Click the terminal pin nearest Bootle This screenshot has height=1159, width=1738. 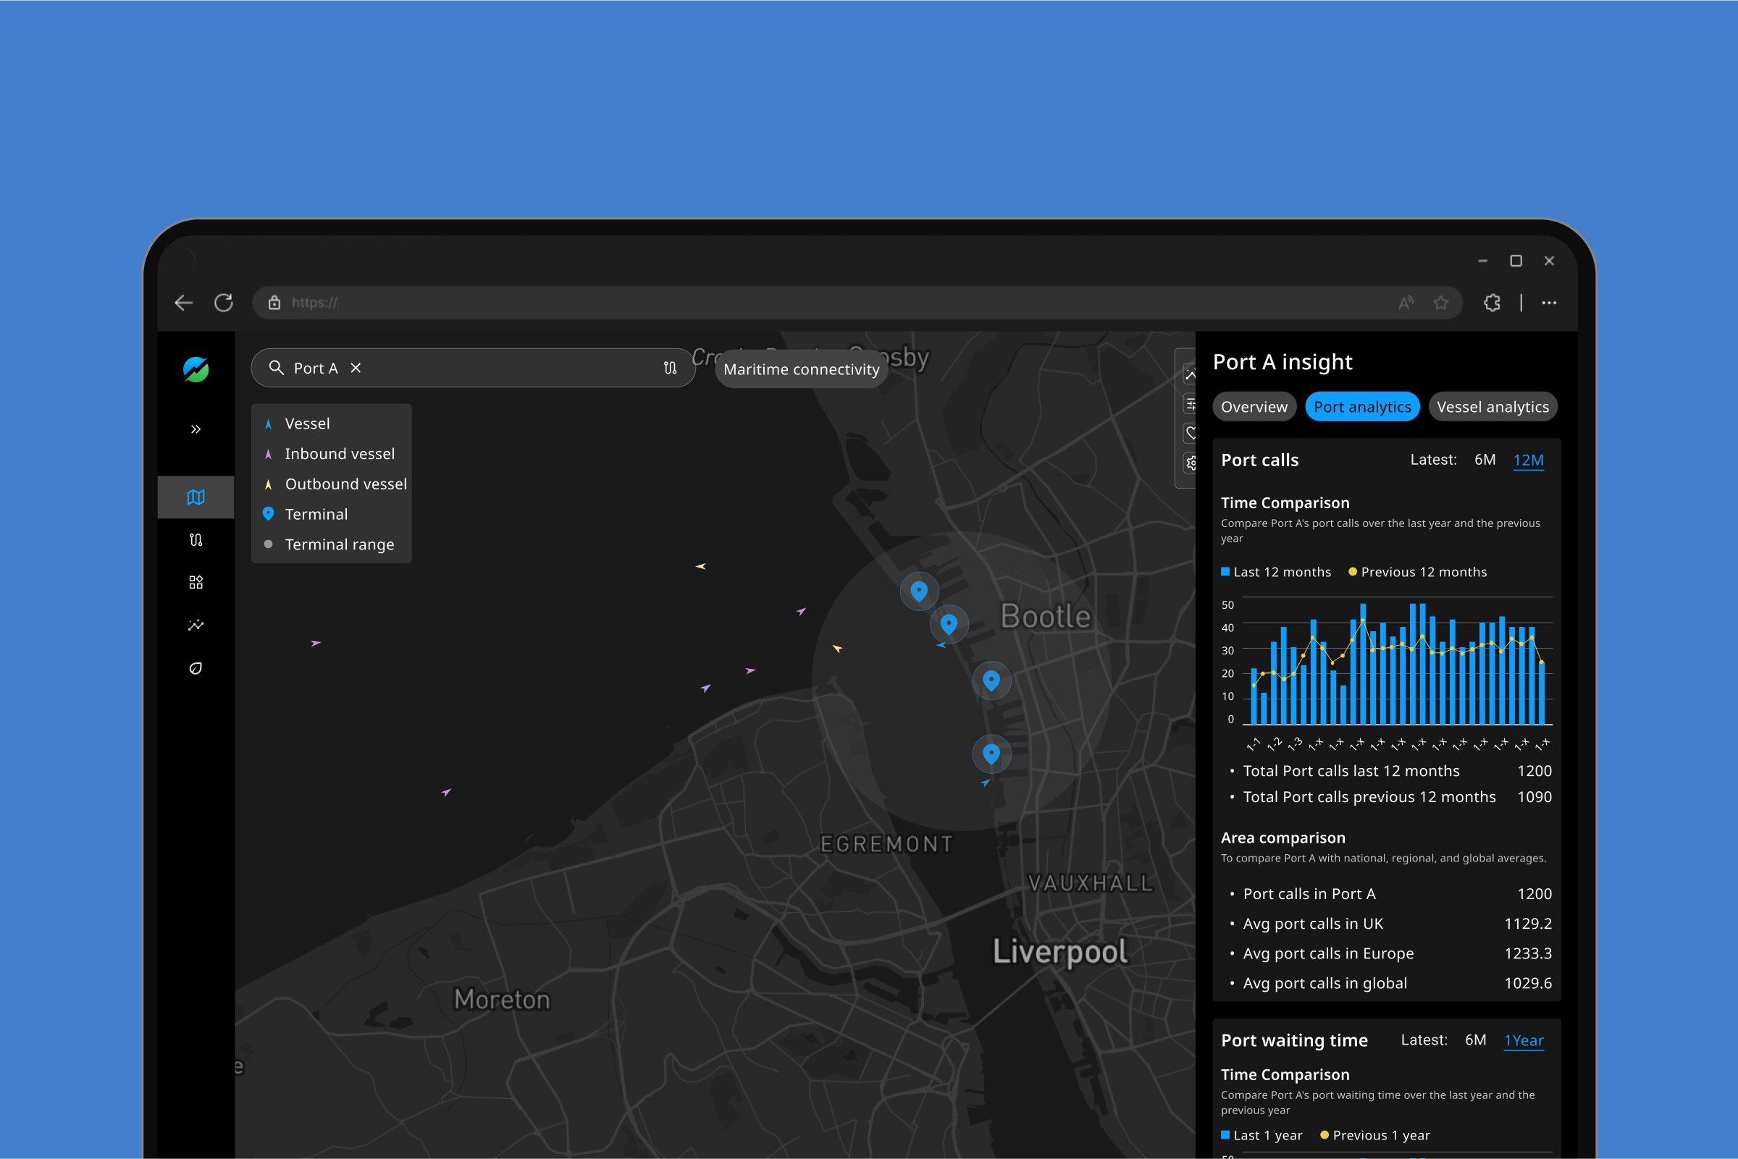pos(949,624)
